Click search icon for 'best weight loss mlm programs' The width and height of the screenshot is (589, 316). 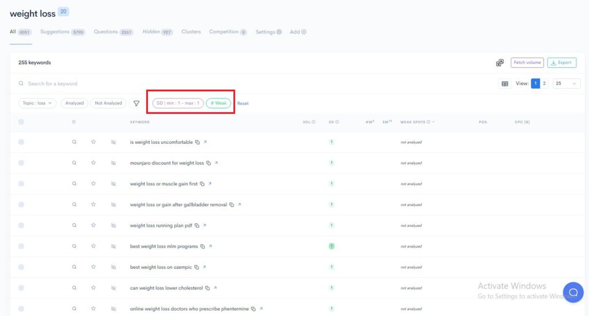click(x=74, y=246)
